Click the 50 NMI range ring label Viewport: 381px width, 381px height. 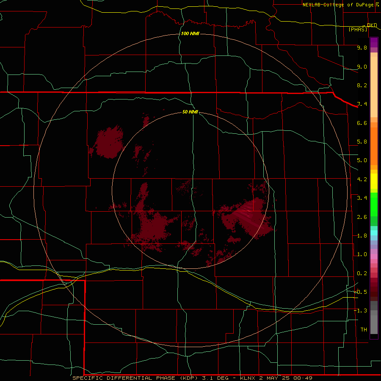pyautogui.click(x=190, y=112)
